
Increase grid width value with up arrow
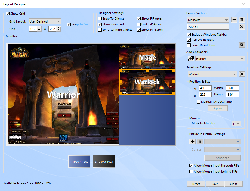click(x=39, y=27)
